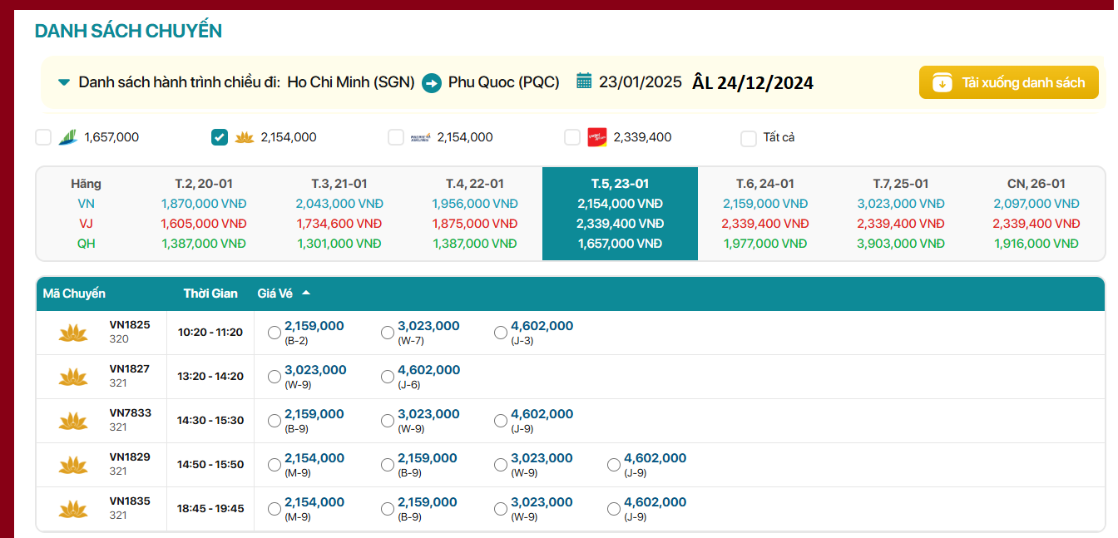The height and width of the screenshot is (538, 1118).
Task: Collapse the Danh sách hành trình chiều đi arrow
Action: click(x=64, y=82)
